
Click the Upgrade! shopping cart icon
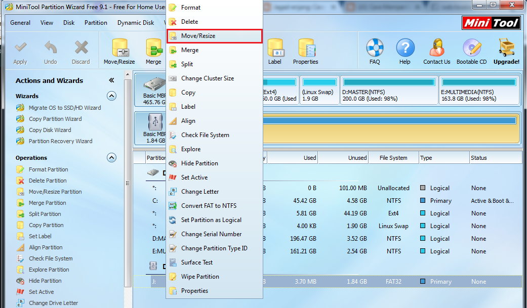click(507, 48)
